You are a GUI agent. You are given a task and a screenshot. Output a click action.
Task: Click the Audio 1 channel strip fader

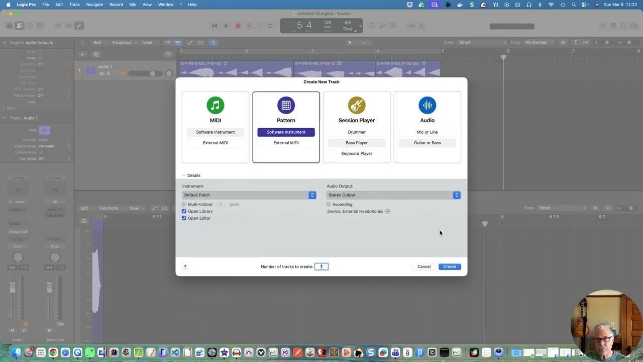[13, 289]
